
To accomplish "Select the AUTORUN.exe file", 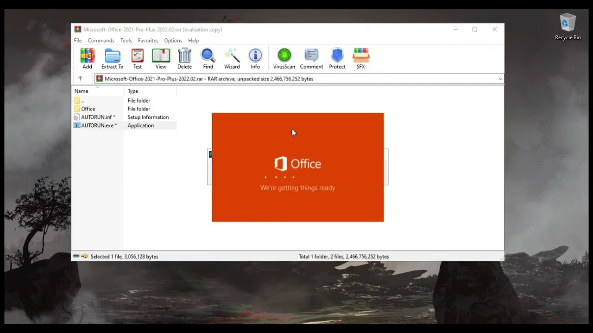I will tap(124, 125).
